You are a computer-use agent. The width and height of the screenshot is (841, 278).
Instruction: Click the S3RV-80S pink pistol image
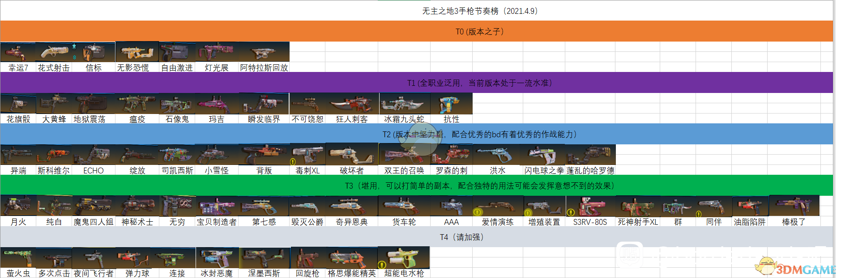click(x=590, y=206)
